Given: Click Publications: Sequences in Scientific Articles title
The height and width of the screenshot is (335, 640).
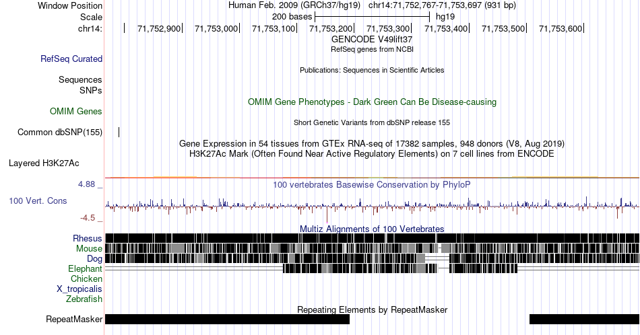Looking at the screenshot, I should 372,70.
